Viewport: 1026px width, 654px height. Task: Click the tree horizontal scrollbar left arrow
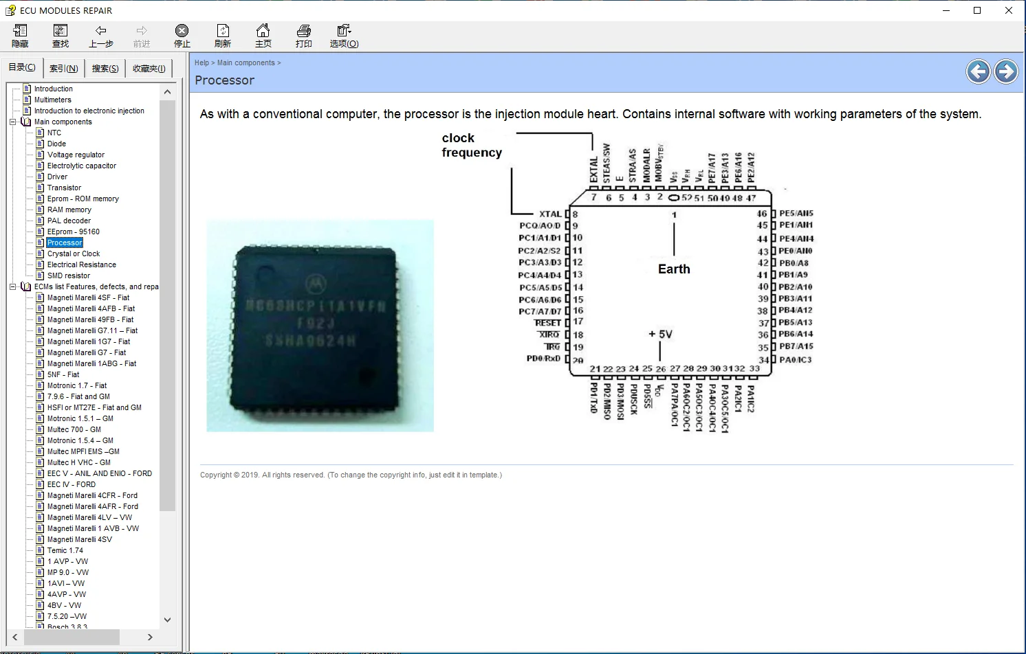point(15,638)
